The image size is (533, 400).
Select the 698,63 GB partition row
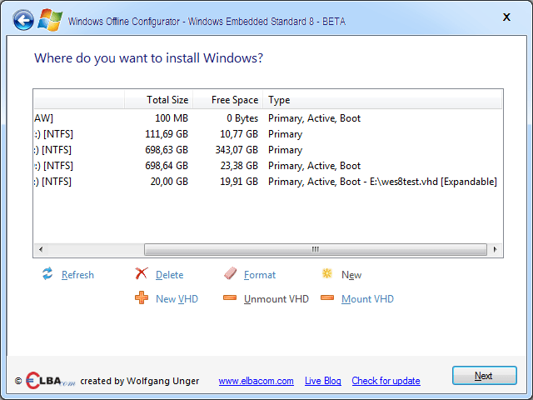point(268,150)
